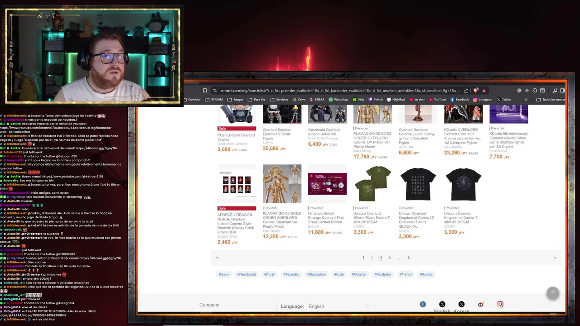Image resolution: width=580 pixels, height=326 pixels.
Task: Go to page 3 of results
Action: point(381,258)
